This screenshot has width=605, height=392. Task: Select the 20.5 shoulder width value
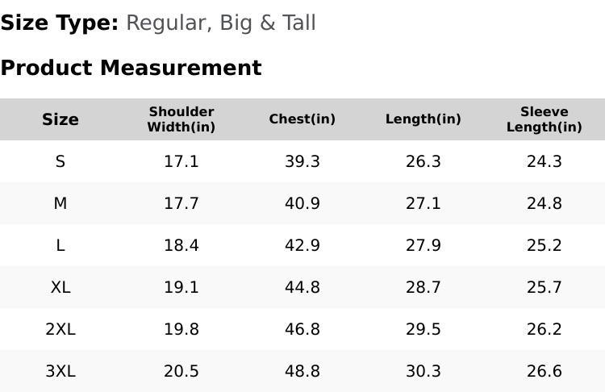click(x=181, y=371)
